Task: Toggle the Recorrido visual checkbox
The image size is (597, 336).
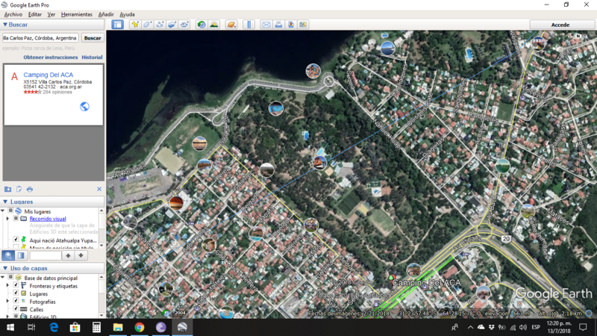Action: (x=16, y=218)
